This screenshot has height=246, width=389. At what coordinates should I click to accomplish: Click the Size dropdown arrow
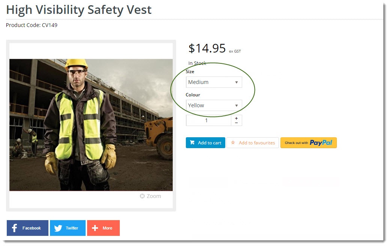[237, 82]
